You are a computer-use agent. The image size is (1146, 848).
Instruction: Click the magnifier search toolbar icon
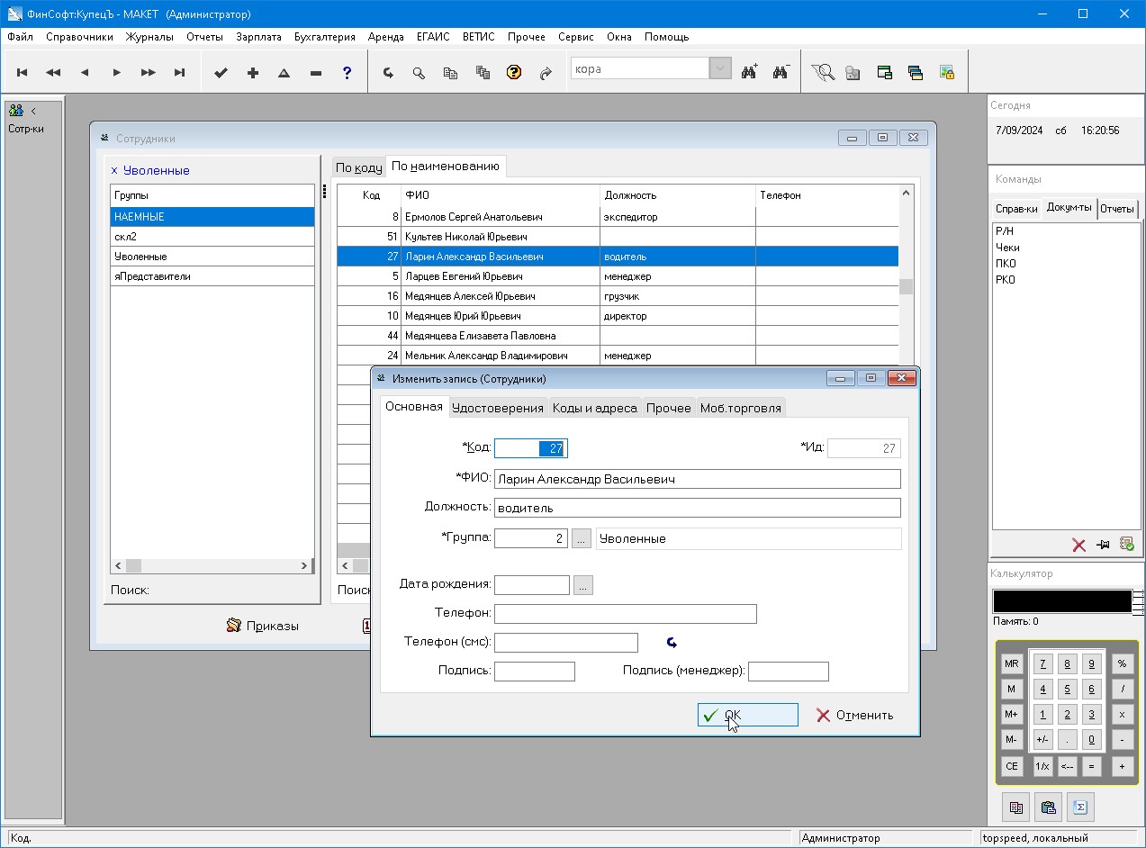[419, 73]
